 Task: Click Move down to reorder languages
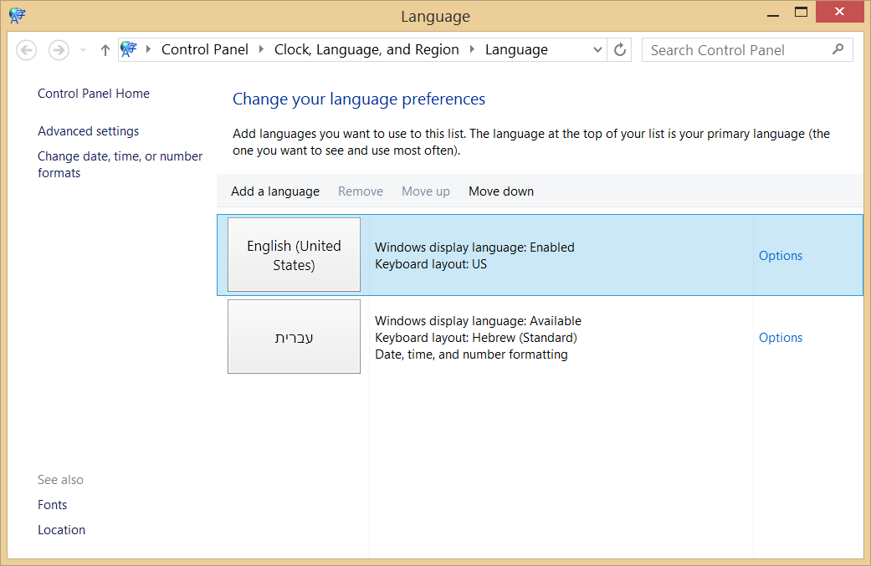[x=500, y=191]
